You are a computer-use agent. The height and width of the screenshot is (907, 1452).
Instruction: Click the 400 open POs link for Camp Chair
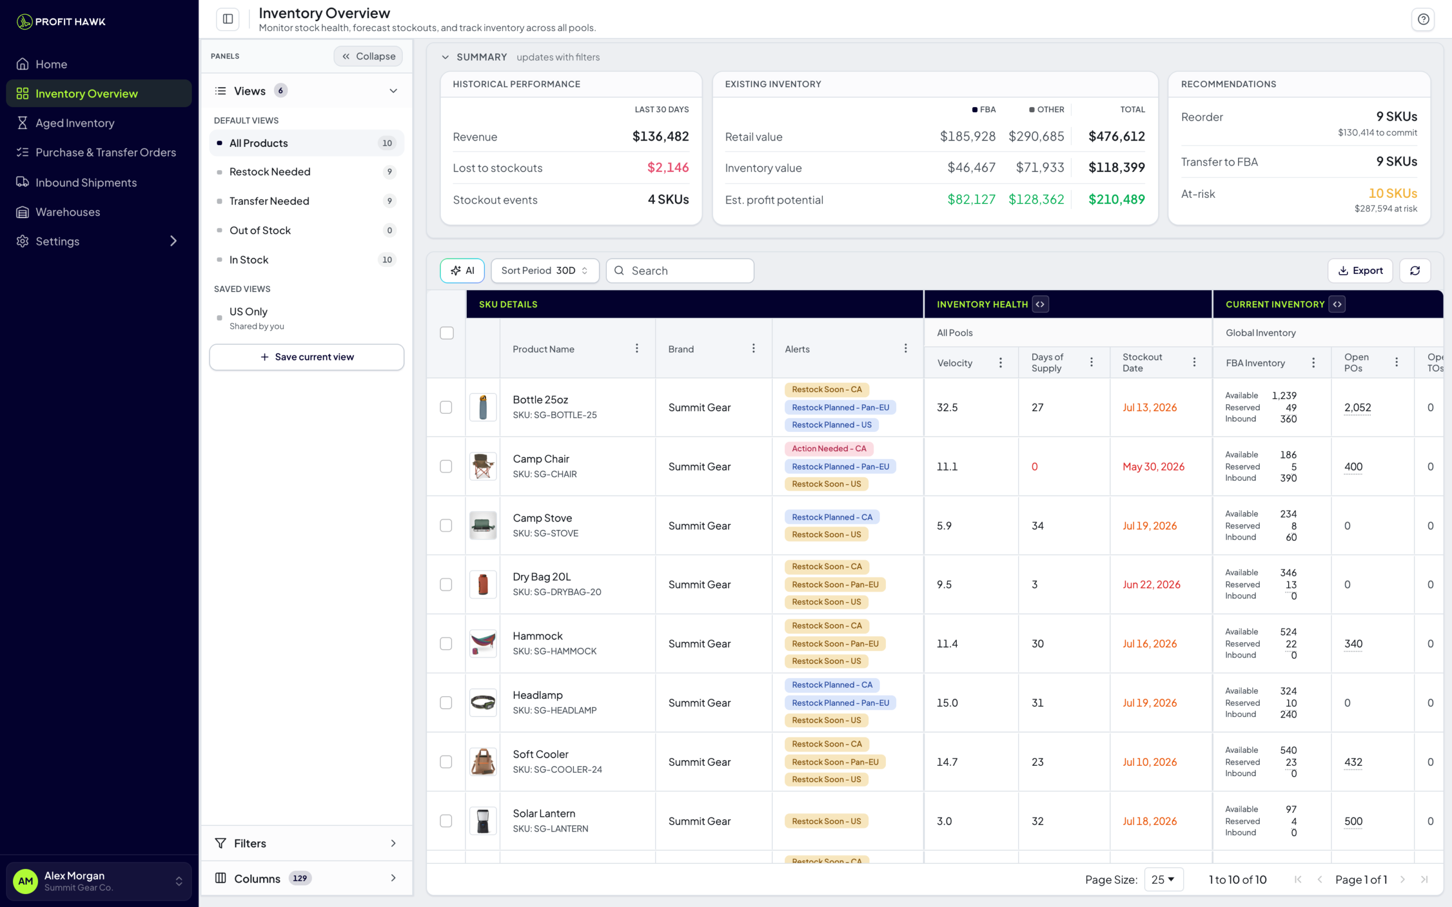click(x=1353, y=466)
